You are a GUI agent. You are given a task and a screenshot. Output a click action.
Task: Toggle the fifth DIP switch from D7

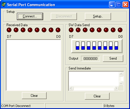[x=100, y=46]
